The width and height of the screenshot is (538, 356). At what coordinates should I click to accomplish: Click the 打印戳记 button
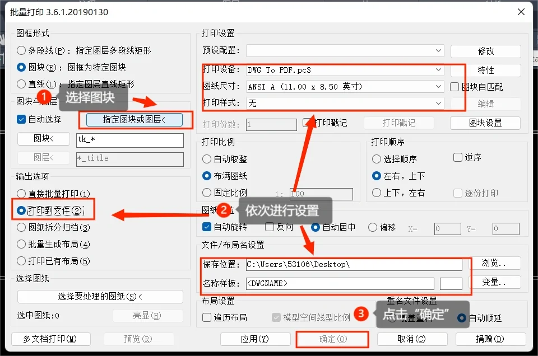(x=399, y=123)
